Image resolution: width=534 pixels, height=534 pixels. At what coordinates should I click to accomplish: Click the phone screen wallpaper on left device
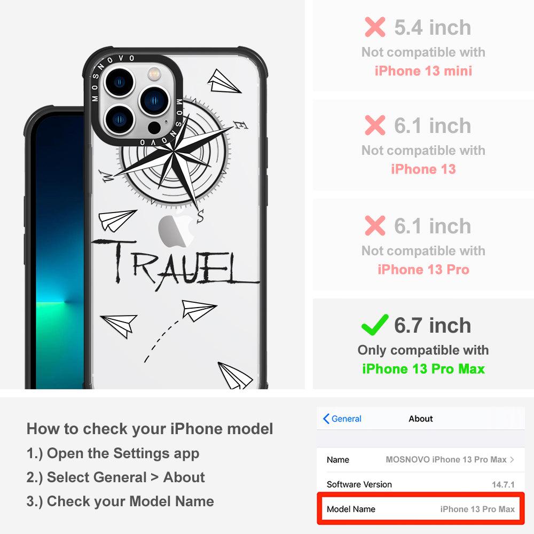(x=59, y=252)
